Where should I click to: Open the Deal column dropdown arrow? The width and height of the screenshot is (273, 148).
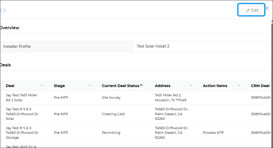click(42, 85)
